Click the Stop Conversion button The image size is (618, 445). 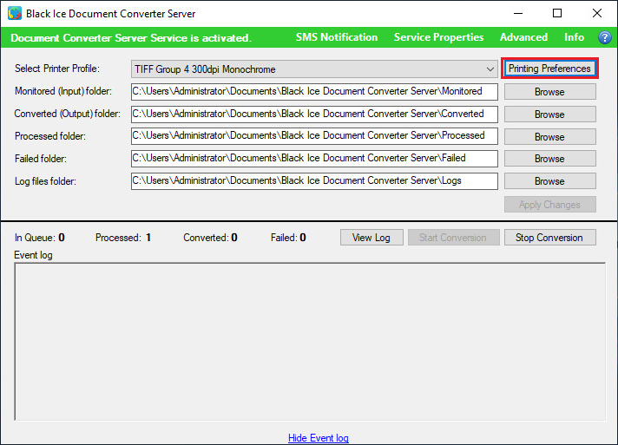[549, 238]
